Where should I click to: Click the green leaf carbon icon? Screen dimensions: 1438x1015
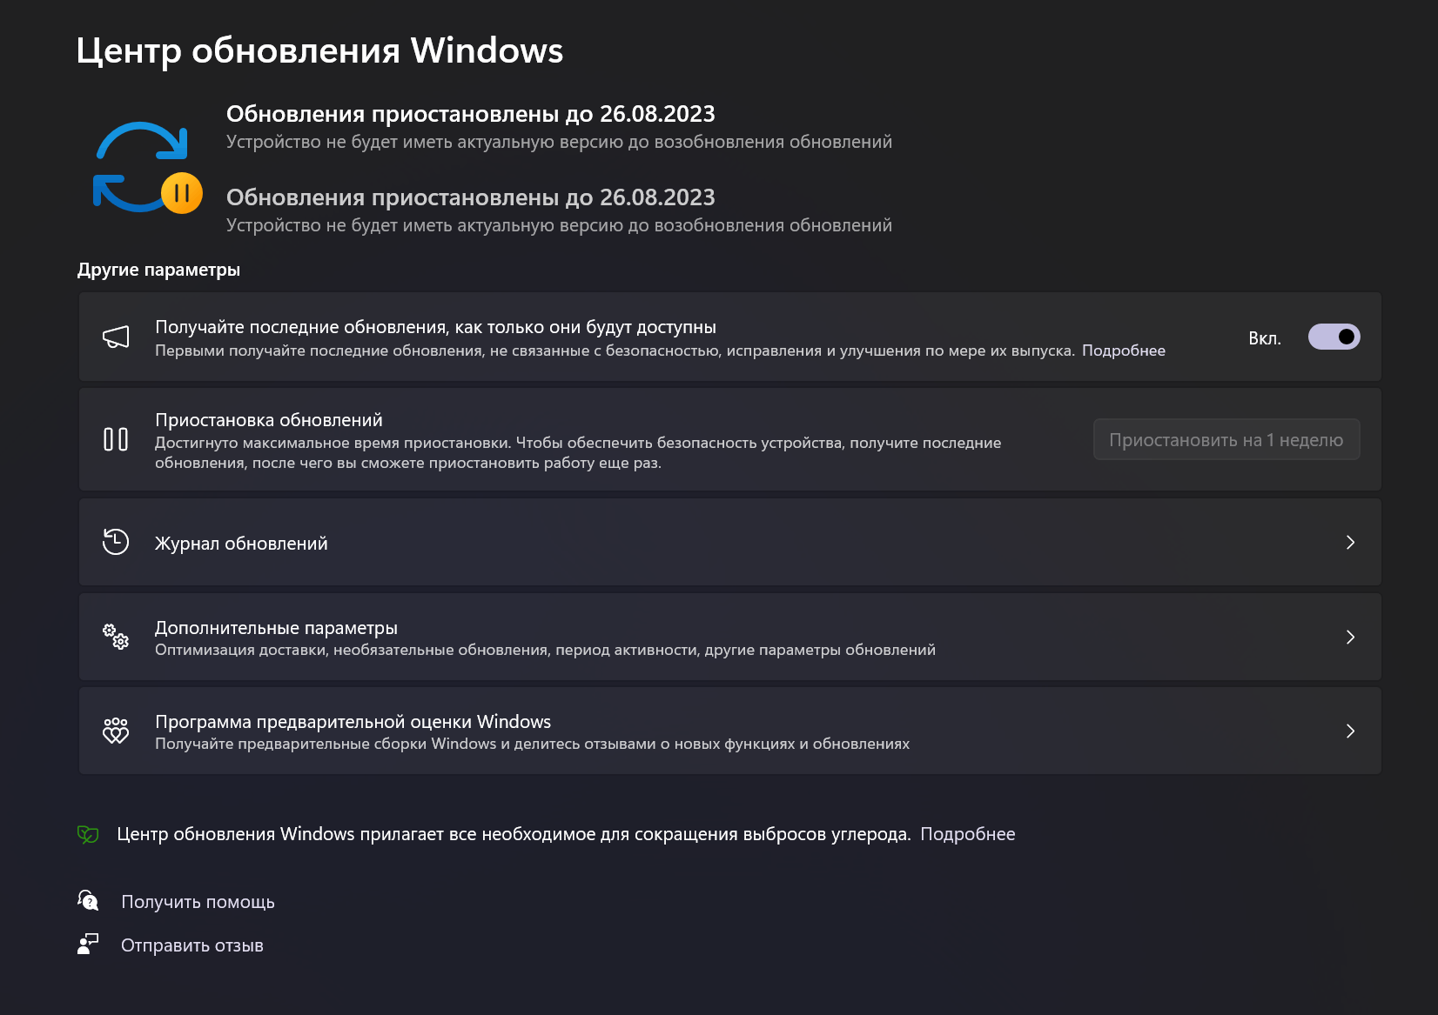point(88,834)
